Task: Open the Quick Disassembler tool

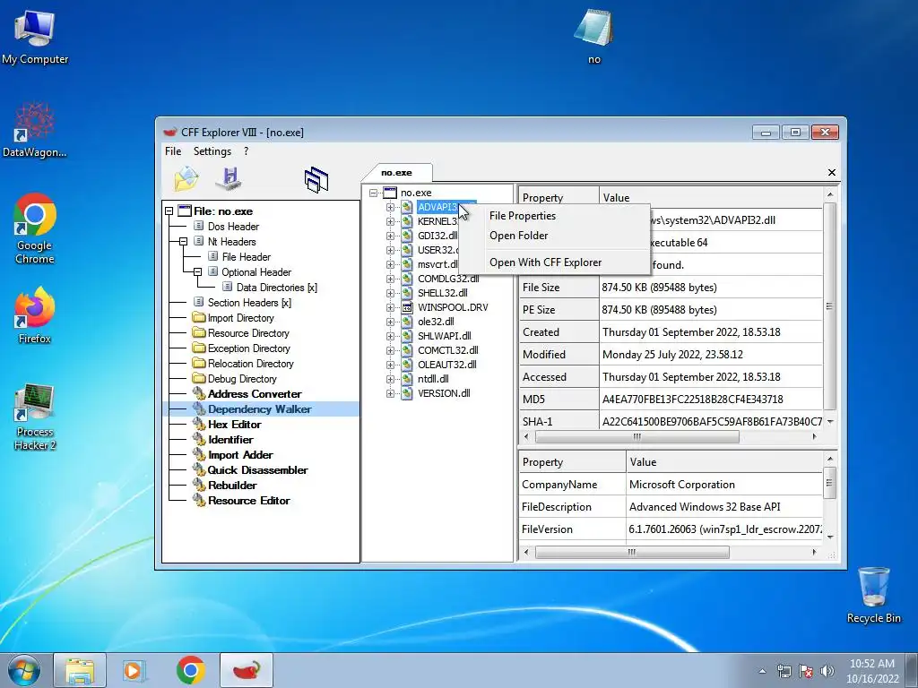Action: click(257, 469)
